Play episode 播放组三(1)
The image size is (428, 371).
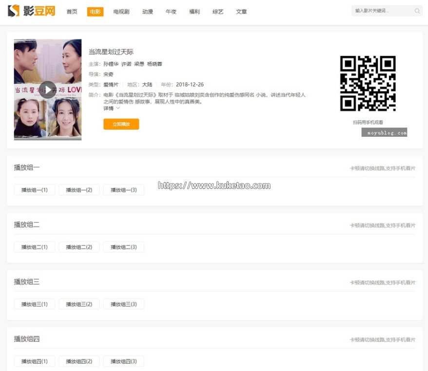(35, 304)
